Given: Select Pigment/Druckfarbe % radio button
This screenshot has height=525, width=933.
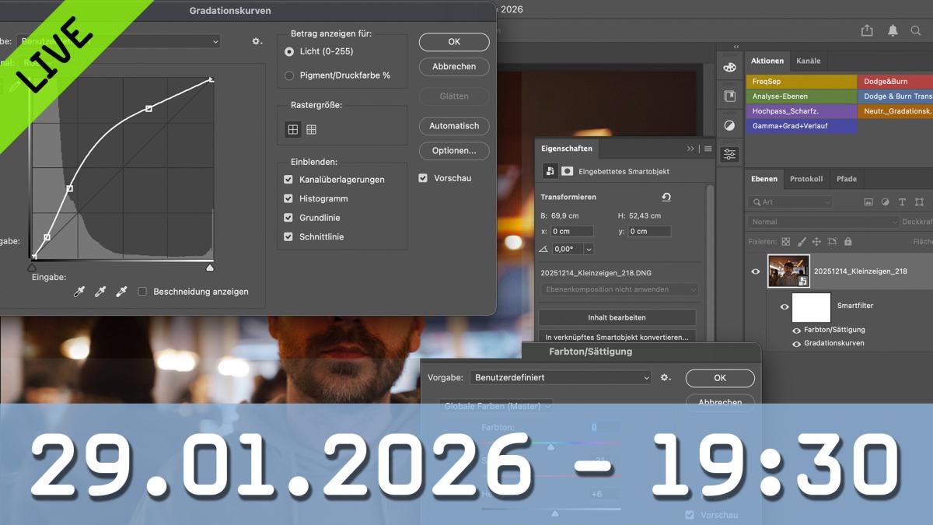Looking at the screenshot, I should pyautogui.click(x=289, y=75).
